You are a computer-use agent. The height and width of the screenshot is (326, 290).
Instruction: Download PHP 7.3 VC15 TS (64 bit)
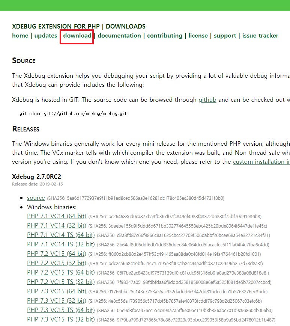[61, 310]
